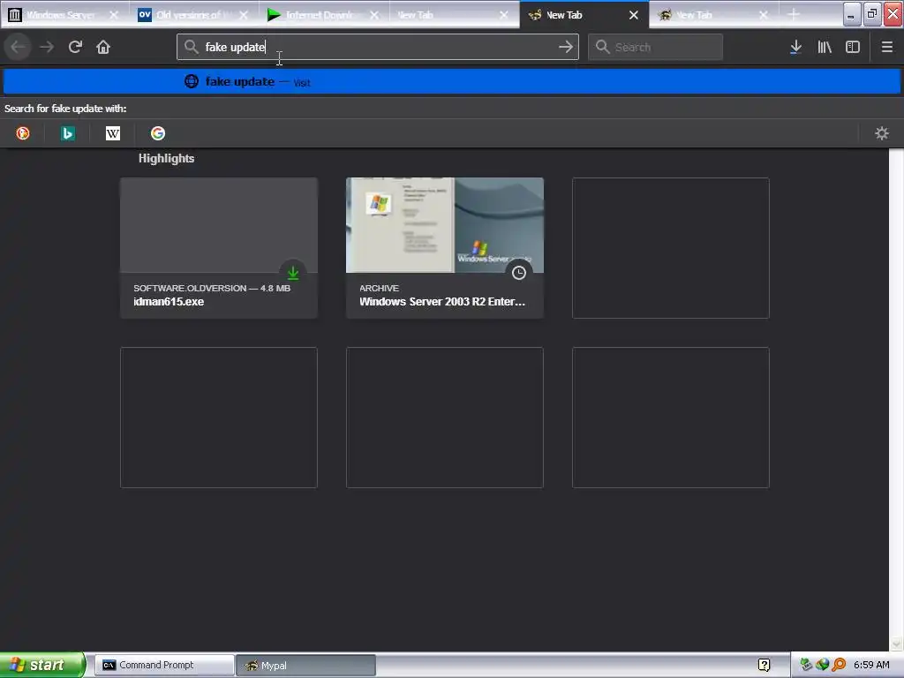
Task: Close the Old versions tab
Action: (x=244, y=15)
